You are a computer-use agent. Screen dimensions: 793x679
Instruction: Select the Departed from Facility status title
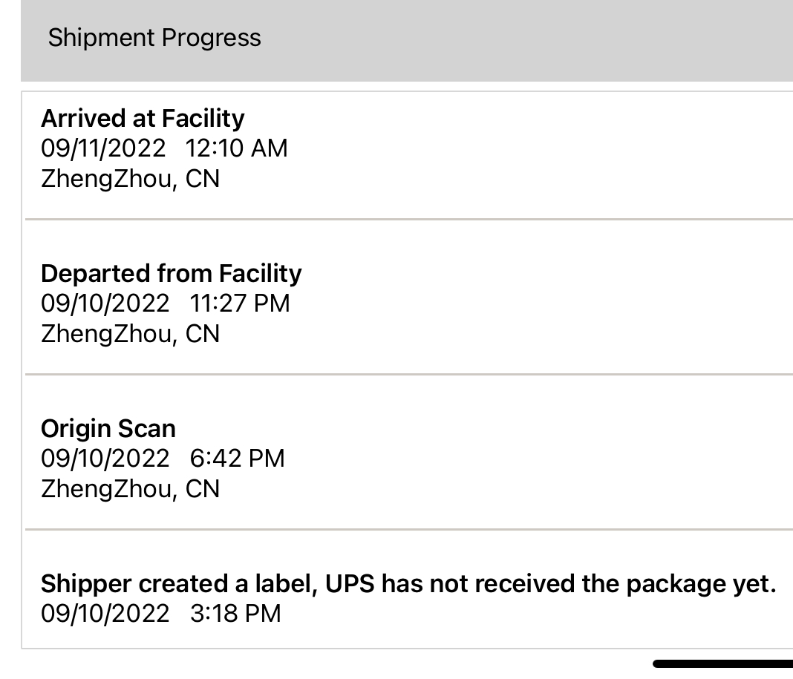pos(171,273)
